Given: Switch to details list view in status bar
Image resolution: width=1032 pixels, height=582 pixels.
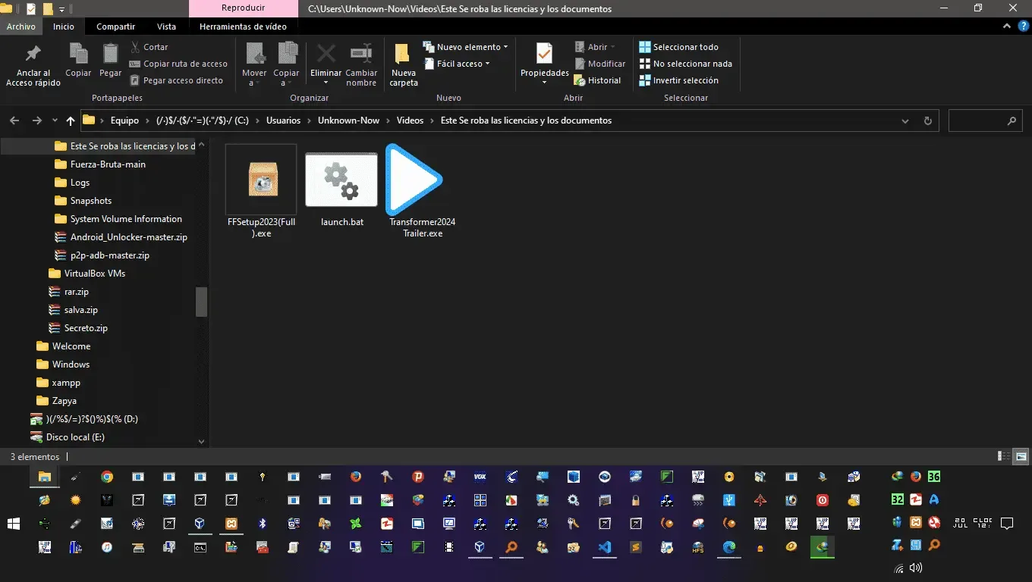Looking at the screenshot, I should pos(1004,457).
